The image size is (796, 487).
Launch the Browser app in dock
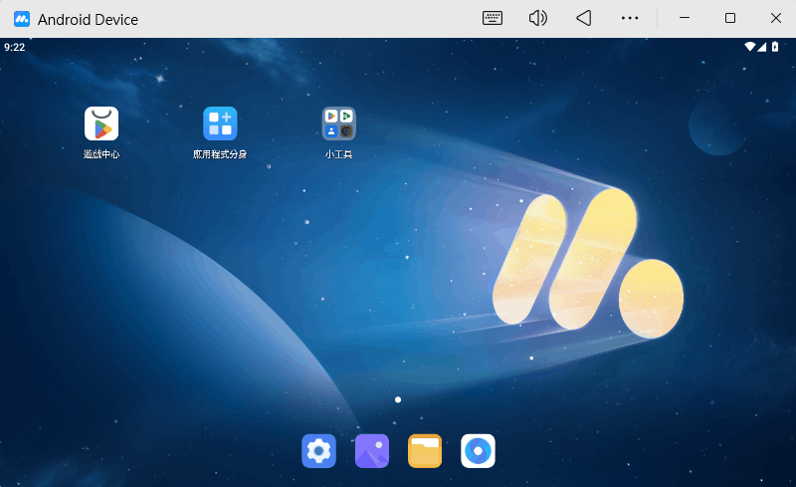479,451
